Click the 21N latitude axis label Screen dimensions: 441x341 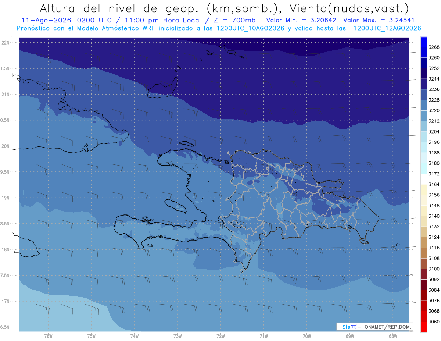(6, 94)
